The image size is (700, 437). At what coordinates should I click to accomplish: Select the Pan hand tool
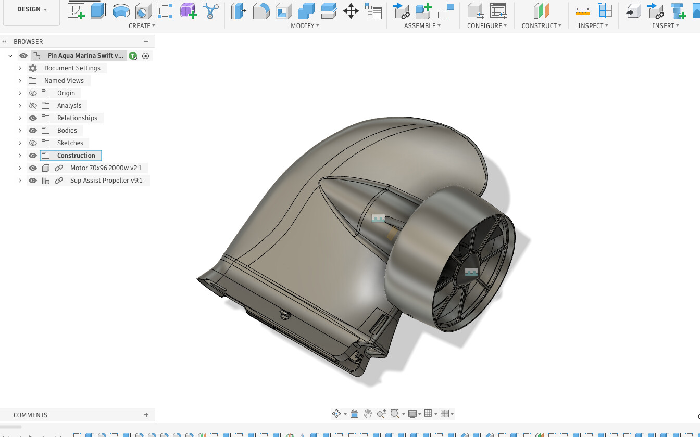368,414
